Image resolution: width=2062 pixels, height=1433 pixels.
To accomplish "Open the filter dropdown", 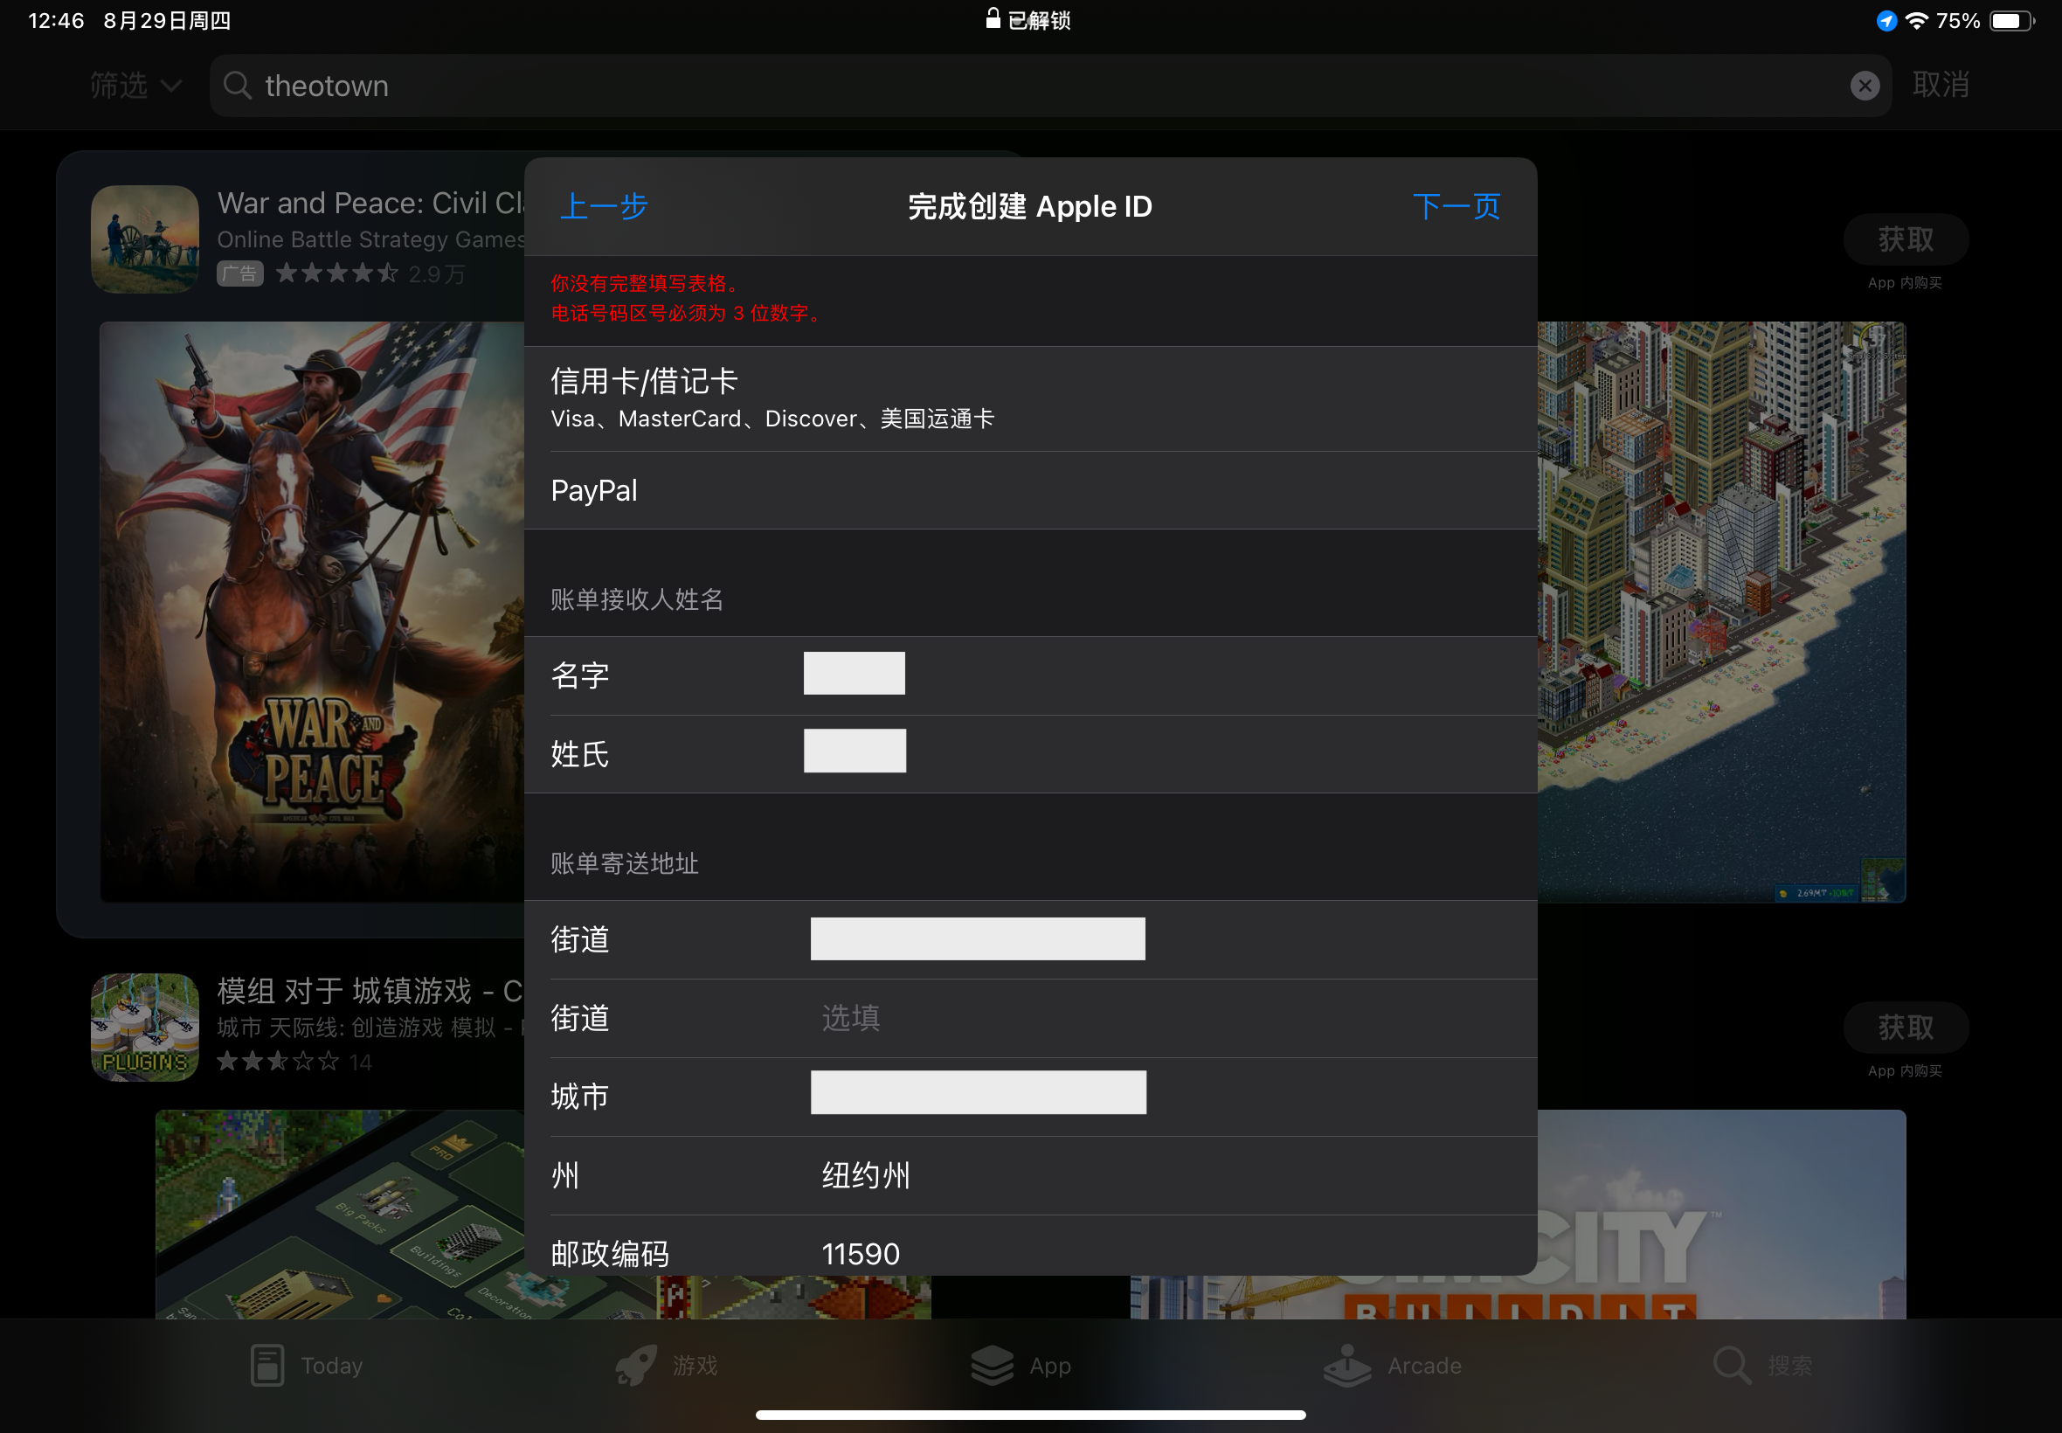I will 135,86.
